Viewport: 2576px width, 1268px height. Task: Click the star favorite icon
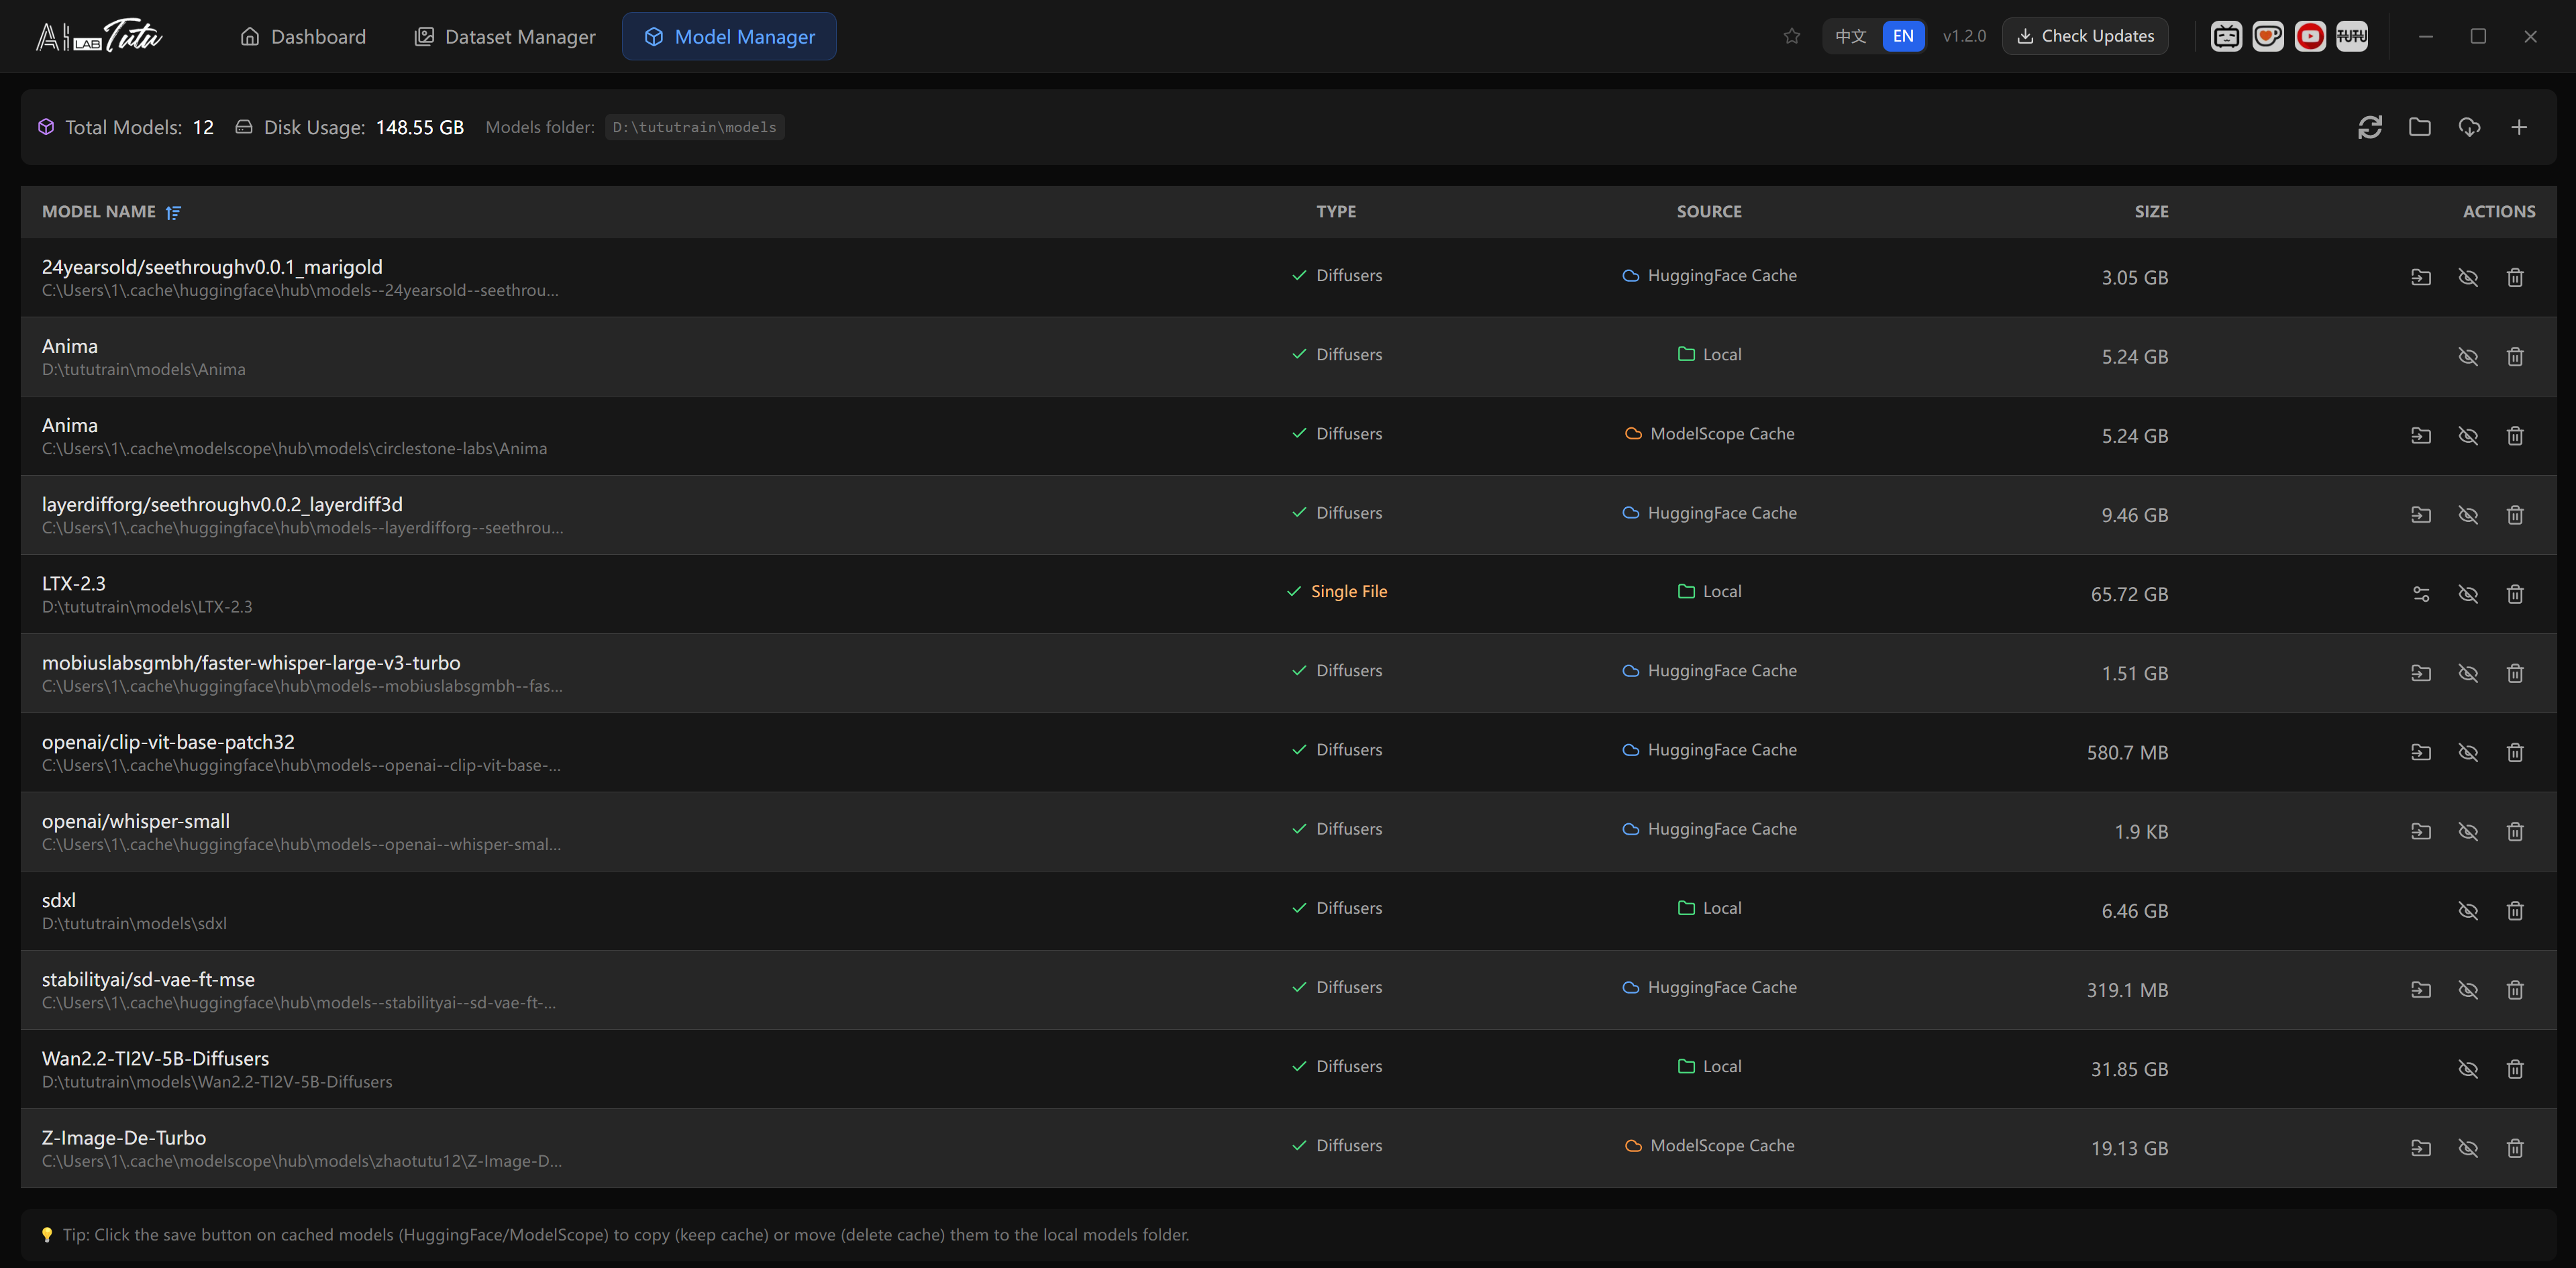pyautogui.click(x=1791, y=36)
